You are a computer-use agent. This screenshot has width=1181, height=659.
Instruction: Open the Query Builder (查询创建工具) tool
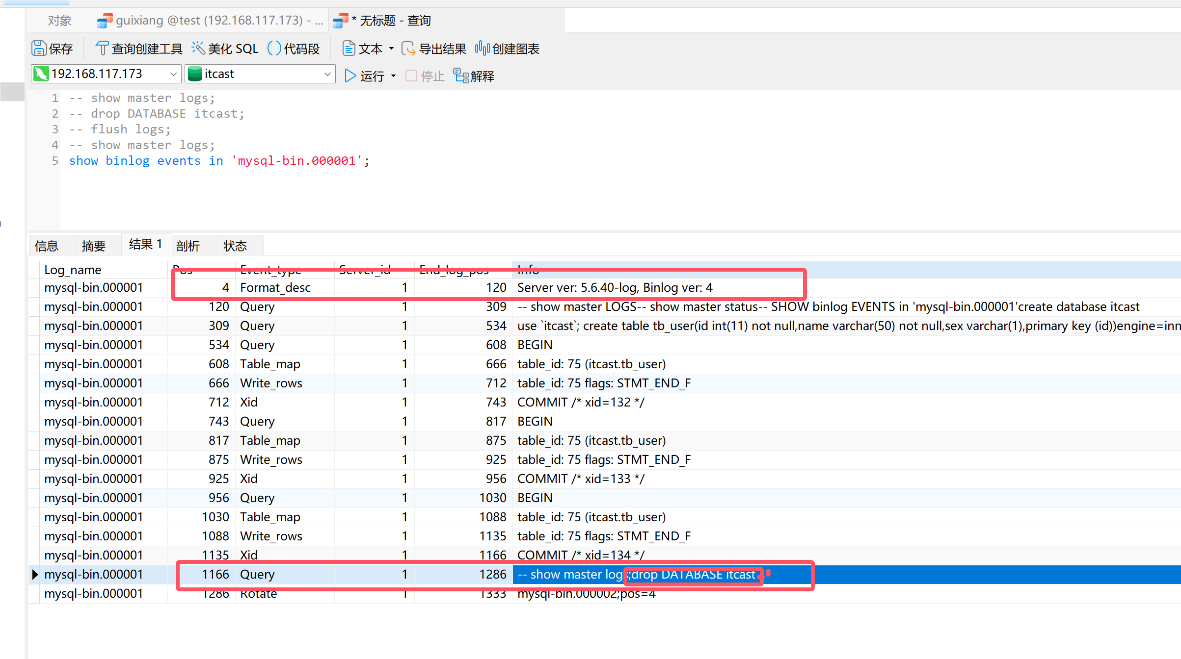coord(139,49)
